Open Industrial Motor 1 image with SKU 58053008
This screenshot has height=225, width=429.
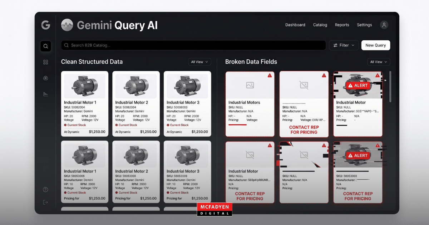pos(85,156)
